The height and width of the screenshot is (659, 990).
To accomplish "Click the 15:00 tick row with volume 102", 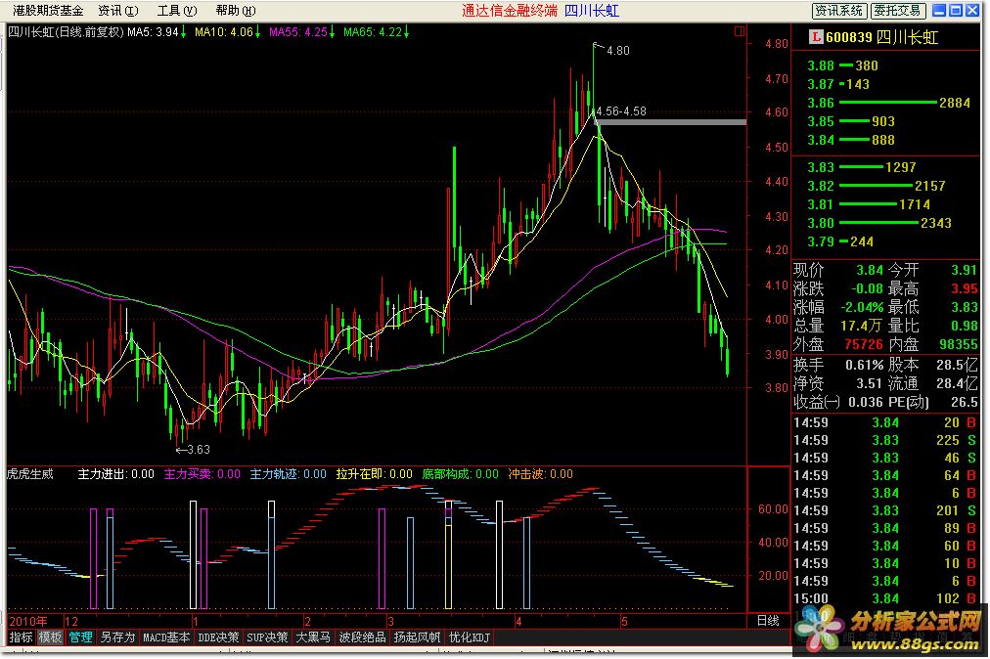I will point(885,598).
